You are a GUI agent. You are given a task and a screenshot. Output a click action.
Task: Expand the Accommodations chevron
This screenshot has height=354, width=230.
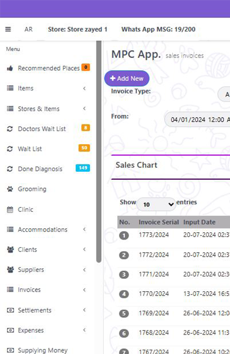tap(84, 229)
